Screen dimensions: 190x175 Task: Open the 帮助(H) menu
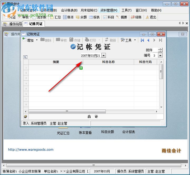156,10
